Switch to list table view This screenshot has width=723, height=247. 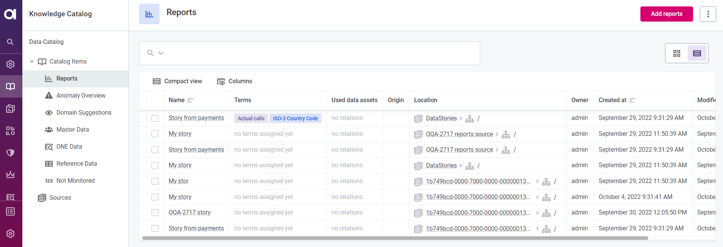696,53
